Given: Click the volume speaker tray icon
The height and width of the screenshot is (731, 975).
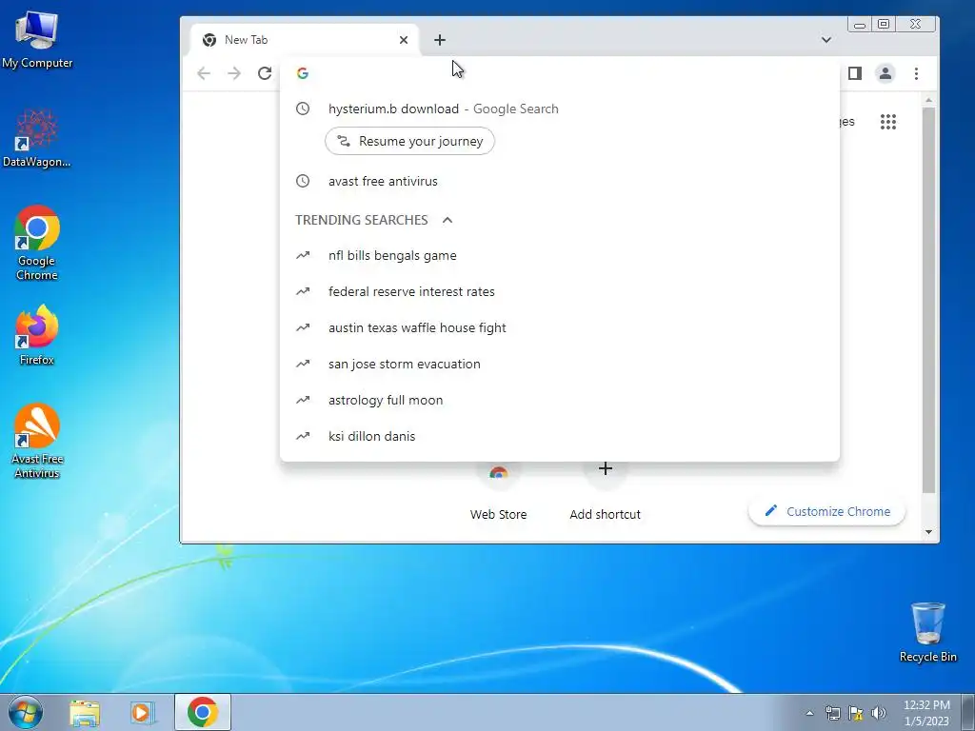Looking at the screenshot, I should (879, 713).
